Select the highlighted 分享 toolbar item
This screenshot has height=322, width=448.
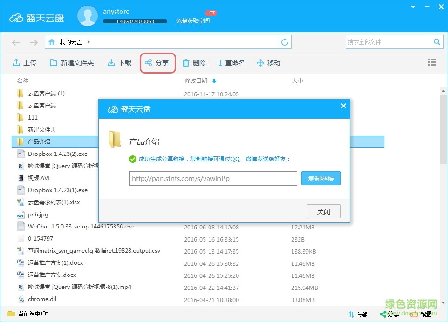pos(157,62)
